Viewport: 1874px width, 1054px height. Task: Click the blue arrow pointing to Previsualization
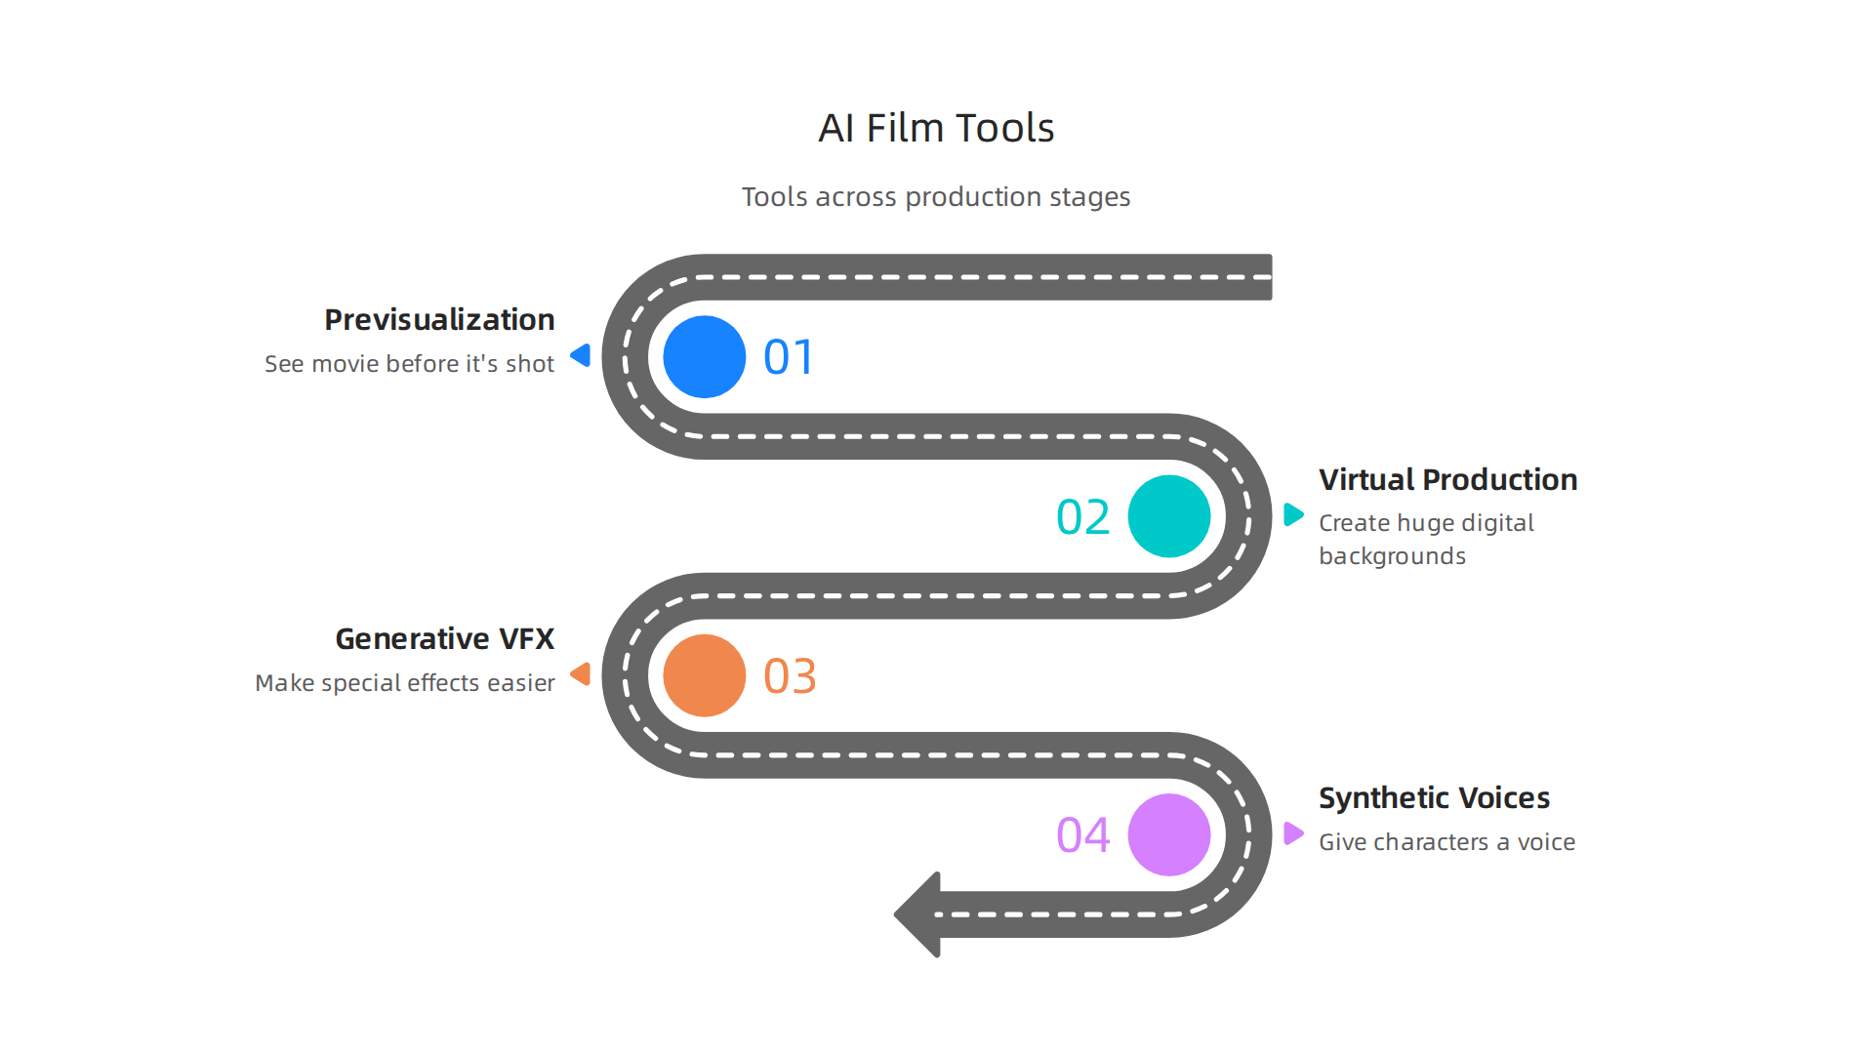581,355
